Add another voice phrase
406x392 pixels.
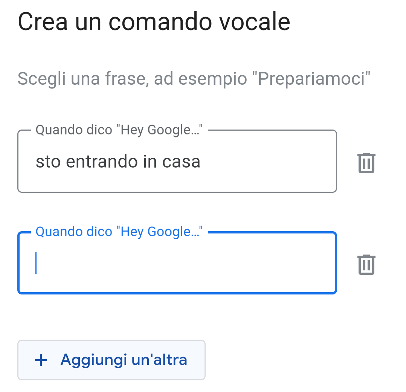(x=111, y=360)
